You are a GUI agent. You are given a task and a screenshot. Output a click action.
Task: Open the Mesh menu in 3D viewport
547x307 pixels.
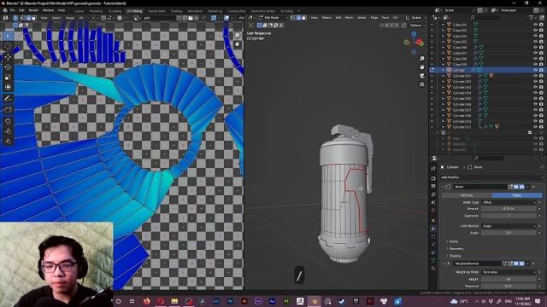coord(349,18)
